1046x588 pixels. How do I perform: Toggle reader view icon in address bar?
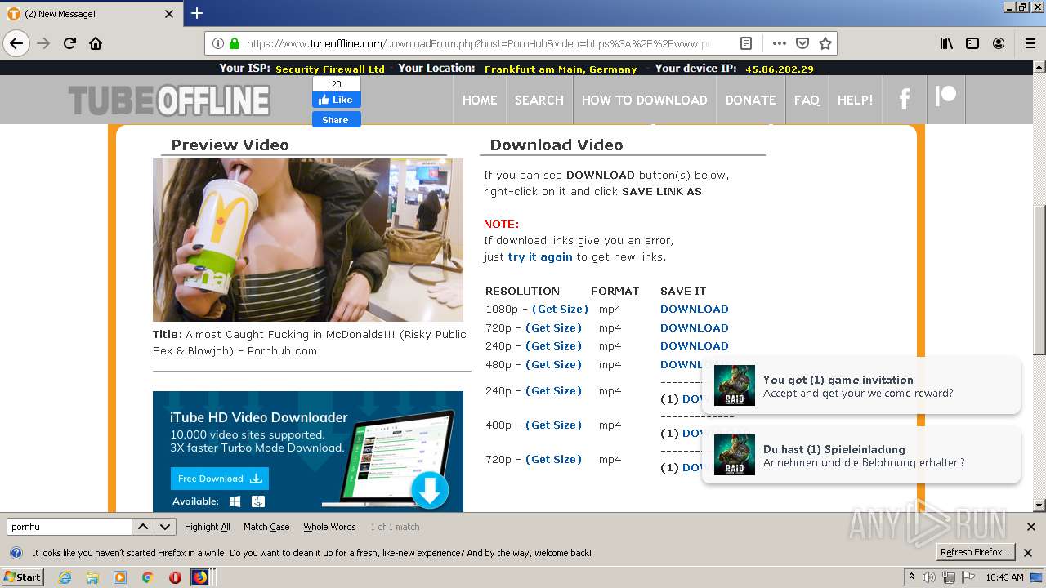(x=746, y=43)
